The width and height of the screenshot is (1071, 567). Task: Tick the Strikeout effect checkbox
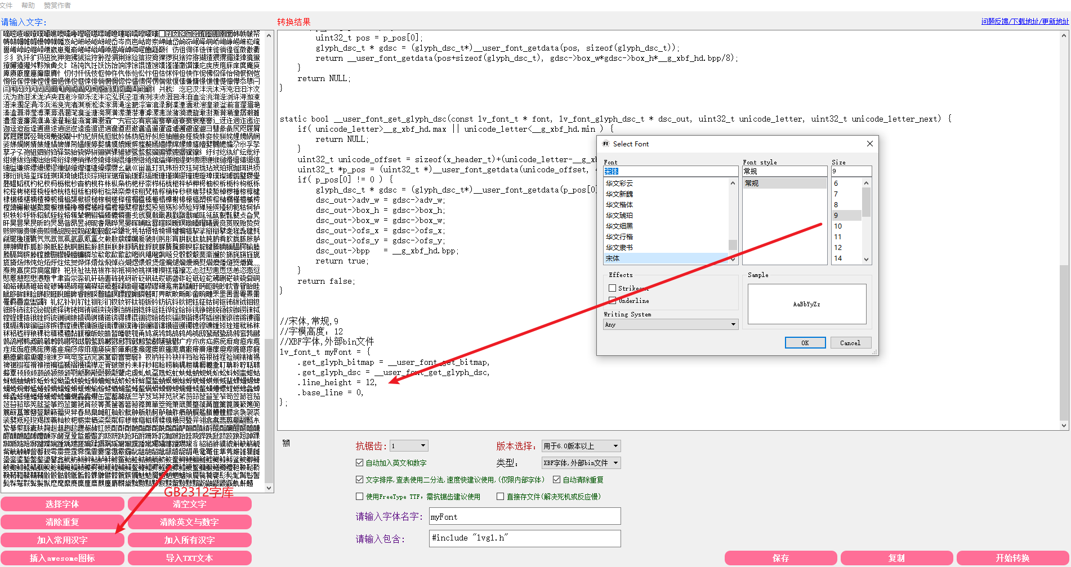tap(612, 288)
